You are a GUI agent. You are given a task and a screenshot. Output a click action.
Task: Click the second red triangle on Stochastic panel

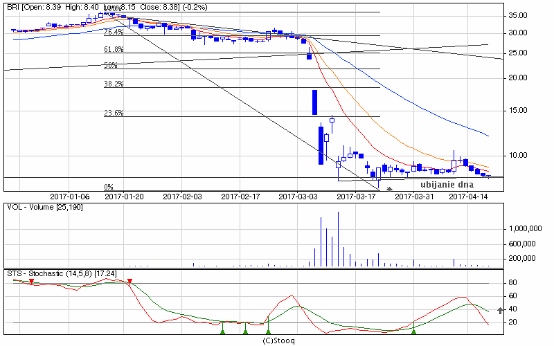pyautogui.click(x=129, y=281)
